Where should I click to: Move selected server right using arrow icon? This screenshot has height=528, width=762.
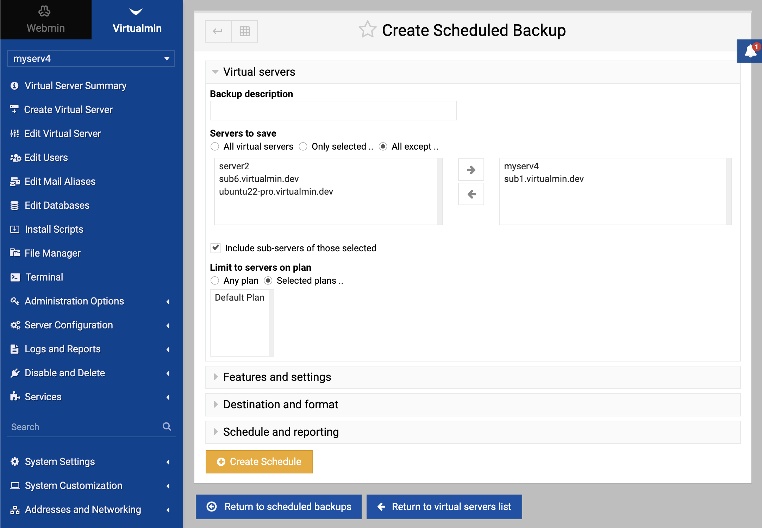pos(471,170)
